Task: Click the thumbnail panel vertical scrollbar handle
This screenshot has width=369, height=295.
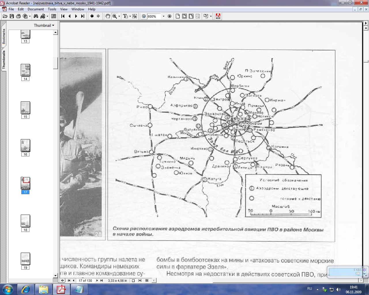Action: [x=55, y=63]
